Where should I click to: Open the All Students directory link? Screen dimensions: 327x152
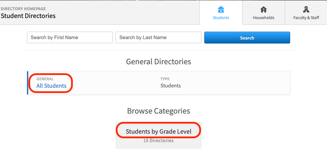51,86
